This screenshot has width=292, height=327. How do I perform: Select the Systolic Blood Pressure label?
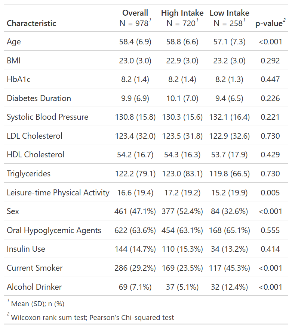pos(47,117)
